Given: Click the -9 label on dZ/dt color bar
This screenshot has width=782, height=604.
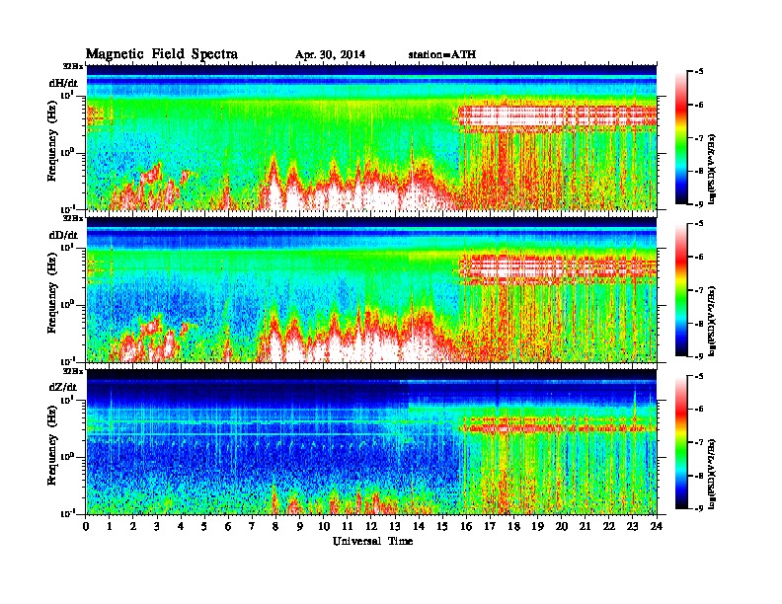Looking at the screenshot, I should (x=699, y=508).
